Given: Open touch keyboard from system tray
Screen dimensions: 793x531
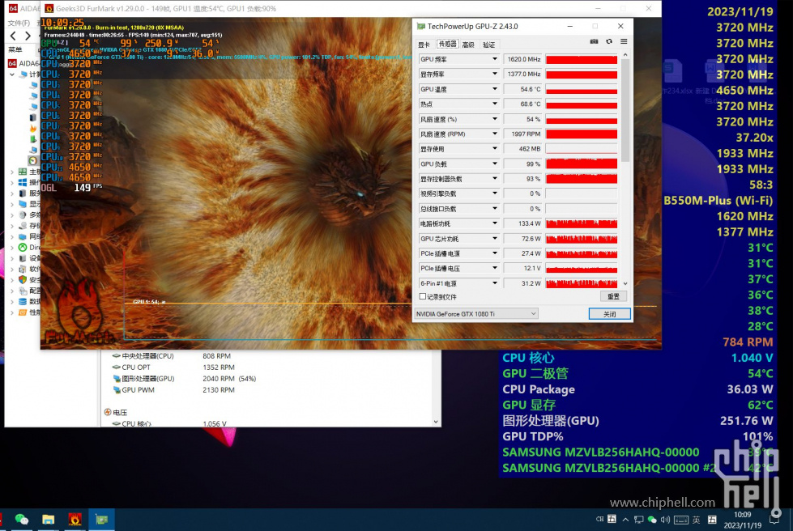Looking at the screenshot, I should pos(680,520).
